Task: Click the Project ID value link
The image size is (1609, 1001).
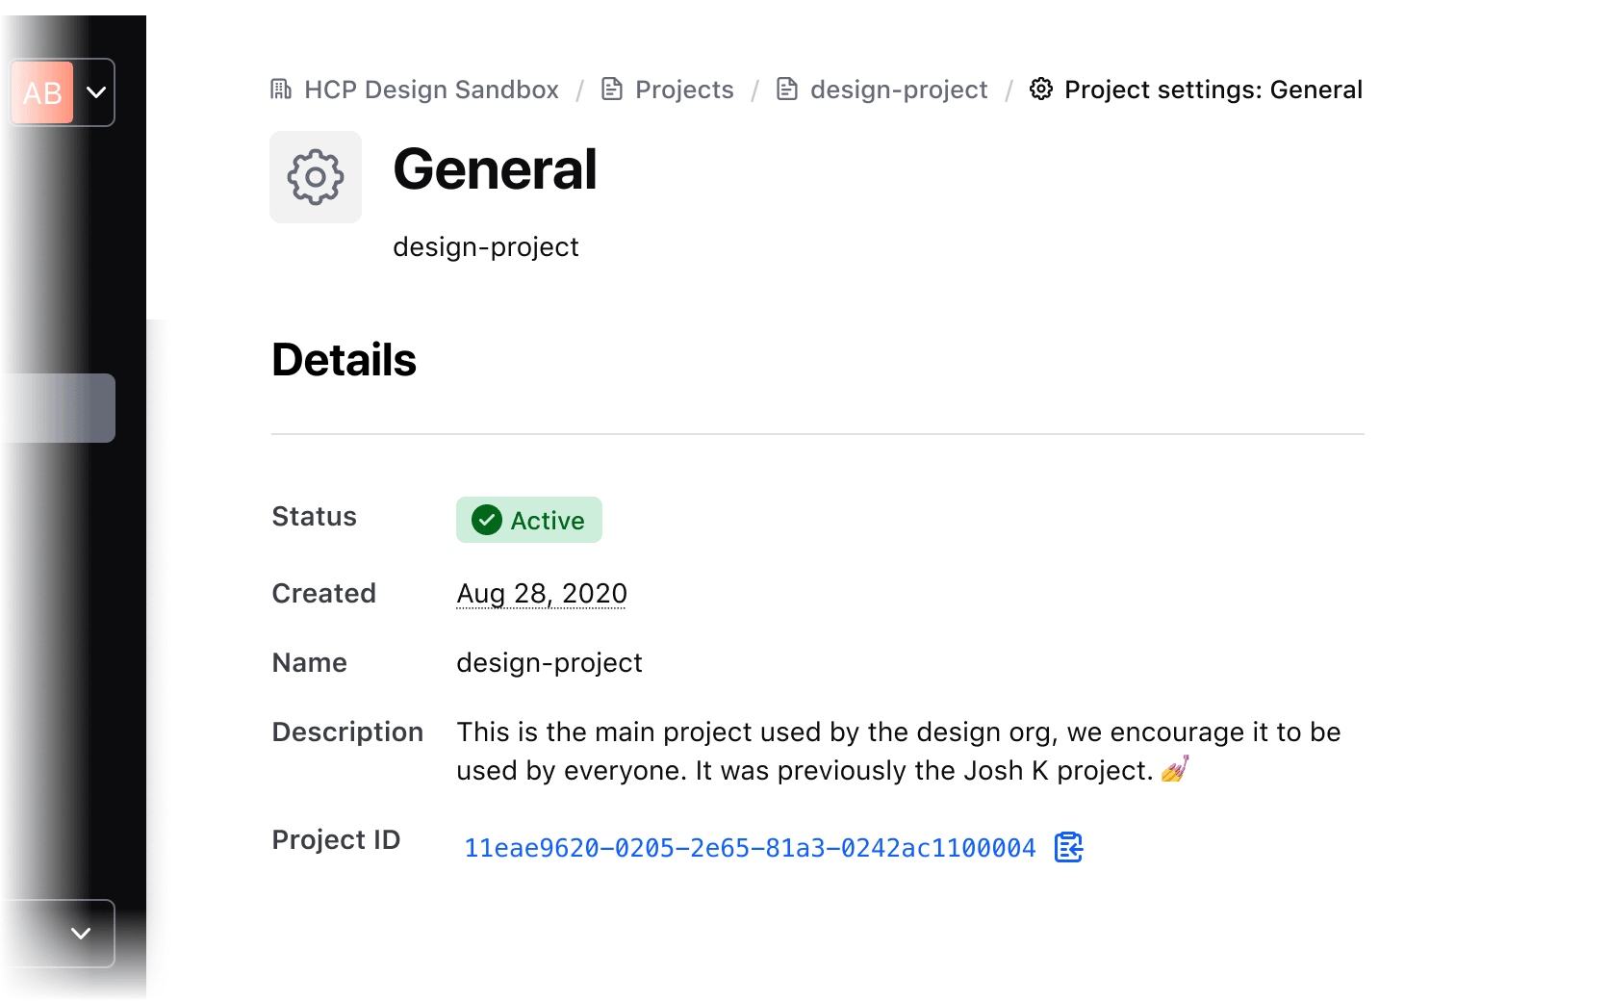Action: [x=750, y=848]
